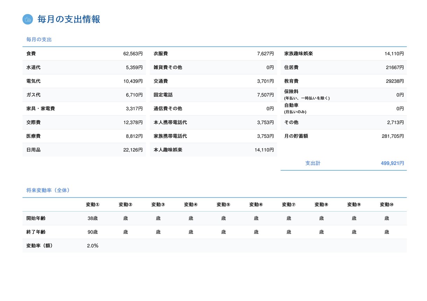
Task: Select the 38歳 start age value
Action: pyautogui.click(x=93, y=218)
